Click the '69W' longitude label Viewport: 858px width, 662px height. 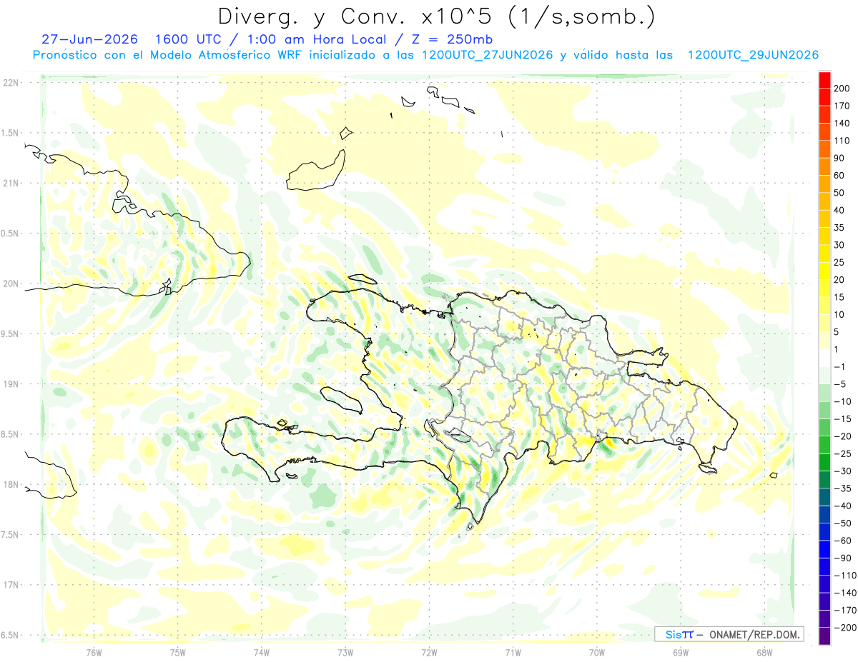coord(681,653)
